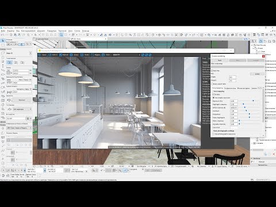This screenshot has height=207, width=276.
Task: Switch to the Camera tab
Action: click(254, 88)
